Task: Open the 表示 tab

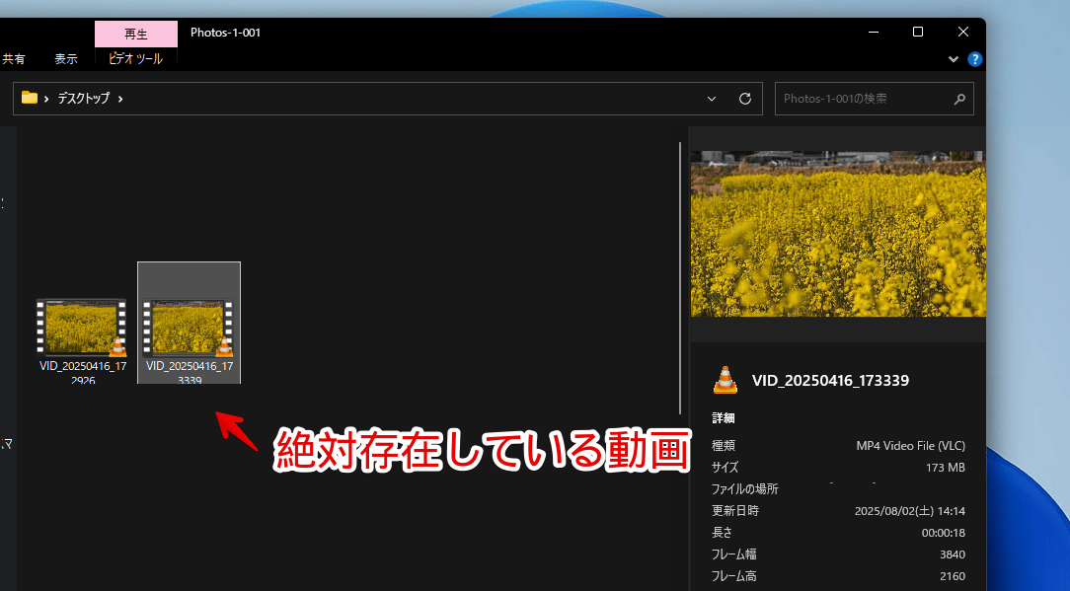Action: 66,59
